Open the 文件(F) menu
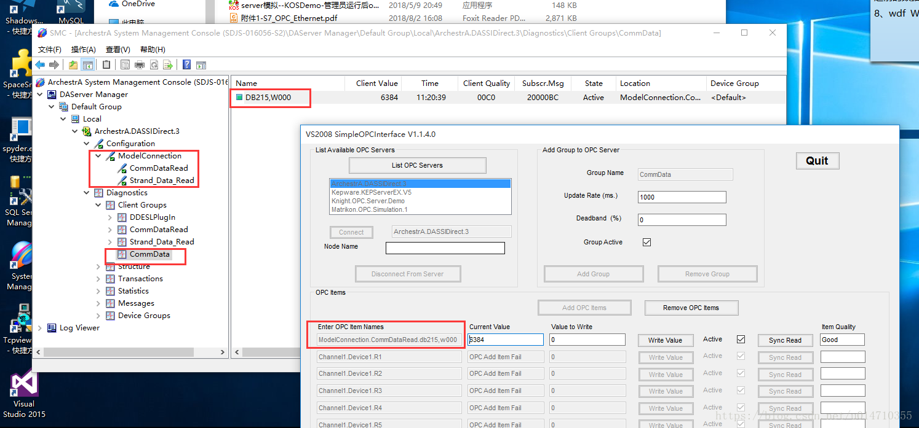The image size is (919, 428). click(x=50, y=50)
